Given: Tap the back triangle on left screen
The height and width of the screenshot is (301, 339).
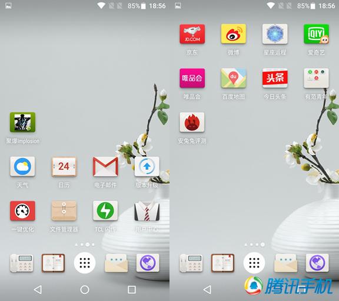Looking at the screenshot, I should click(38, 290).
